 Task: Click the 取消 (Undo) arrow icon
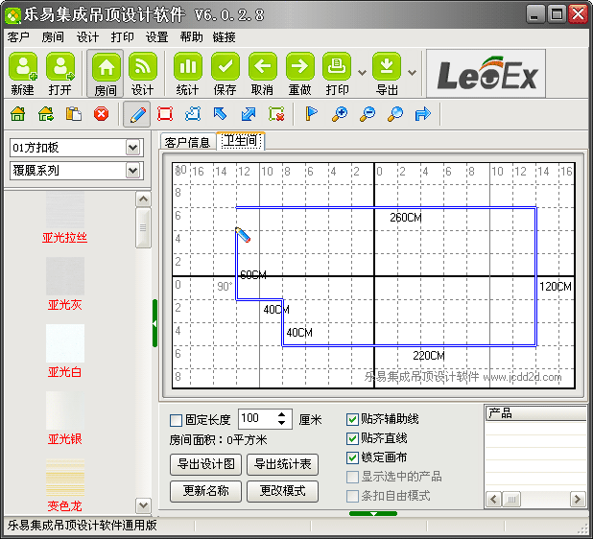click(x=263, y=68)
